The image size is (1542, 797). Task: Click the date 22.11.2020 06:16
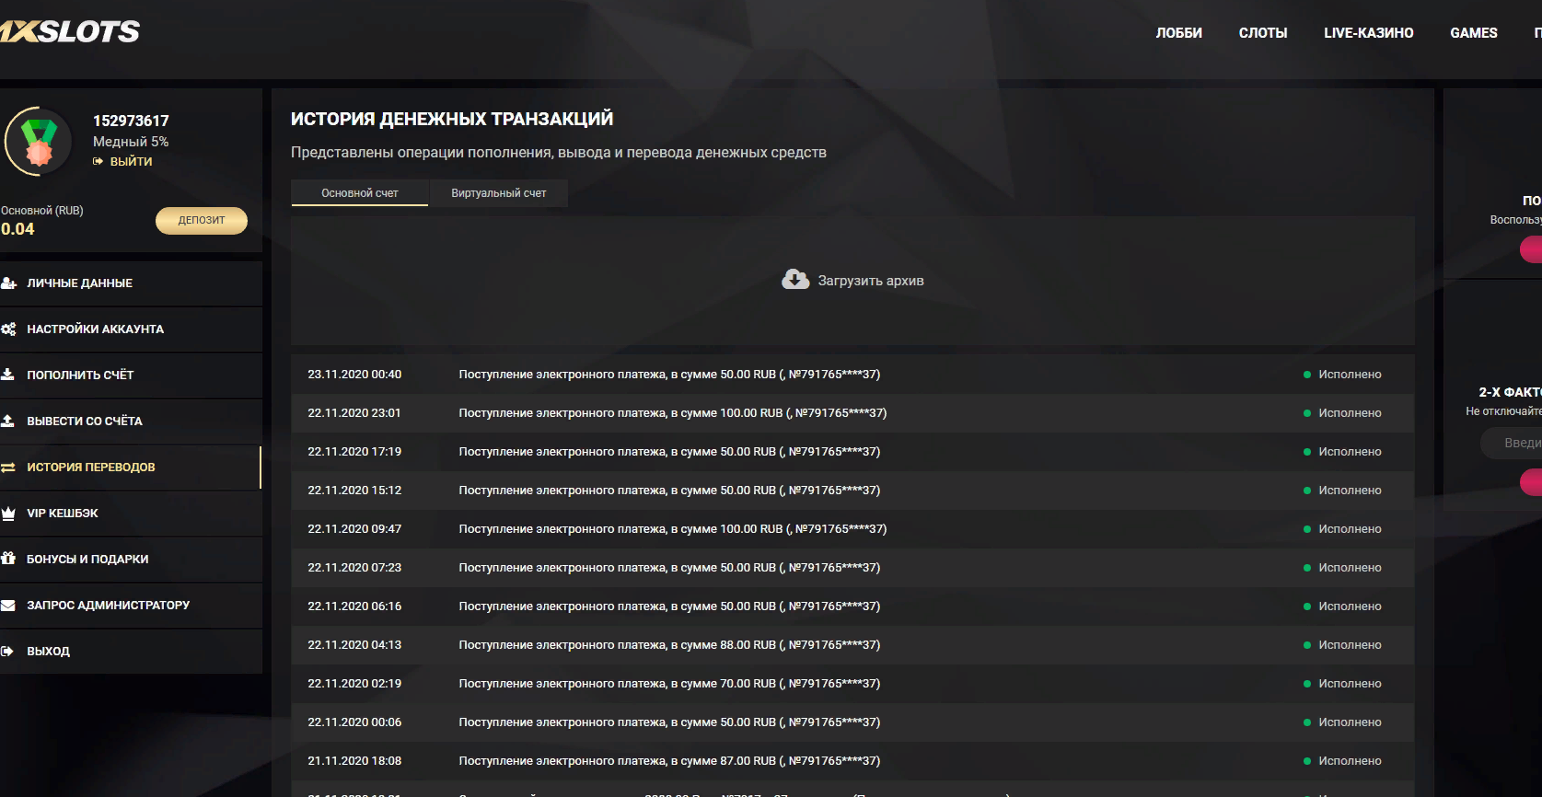point(354,606)
